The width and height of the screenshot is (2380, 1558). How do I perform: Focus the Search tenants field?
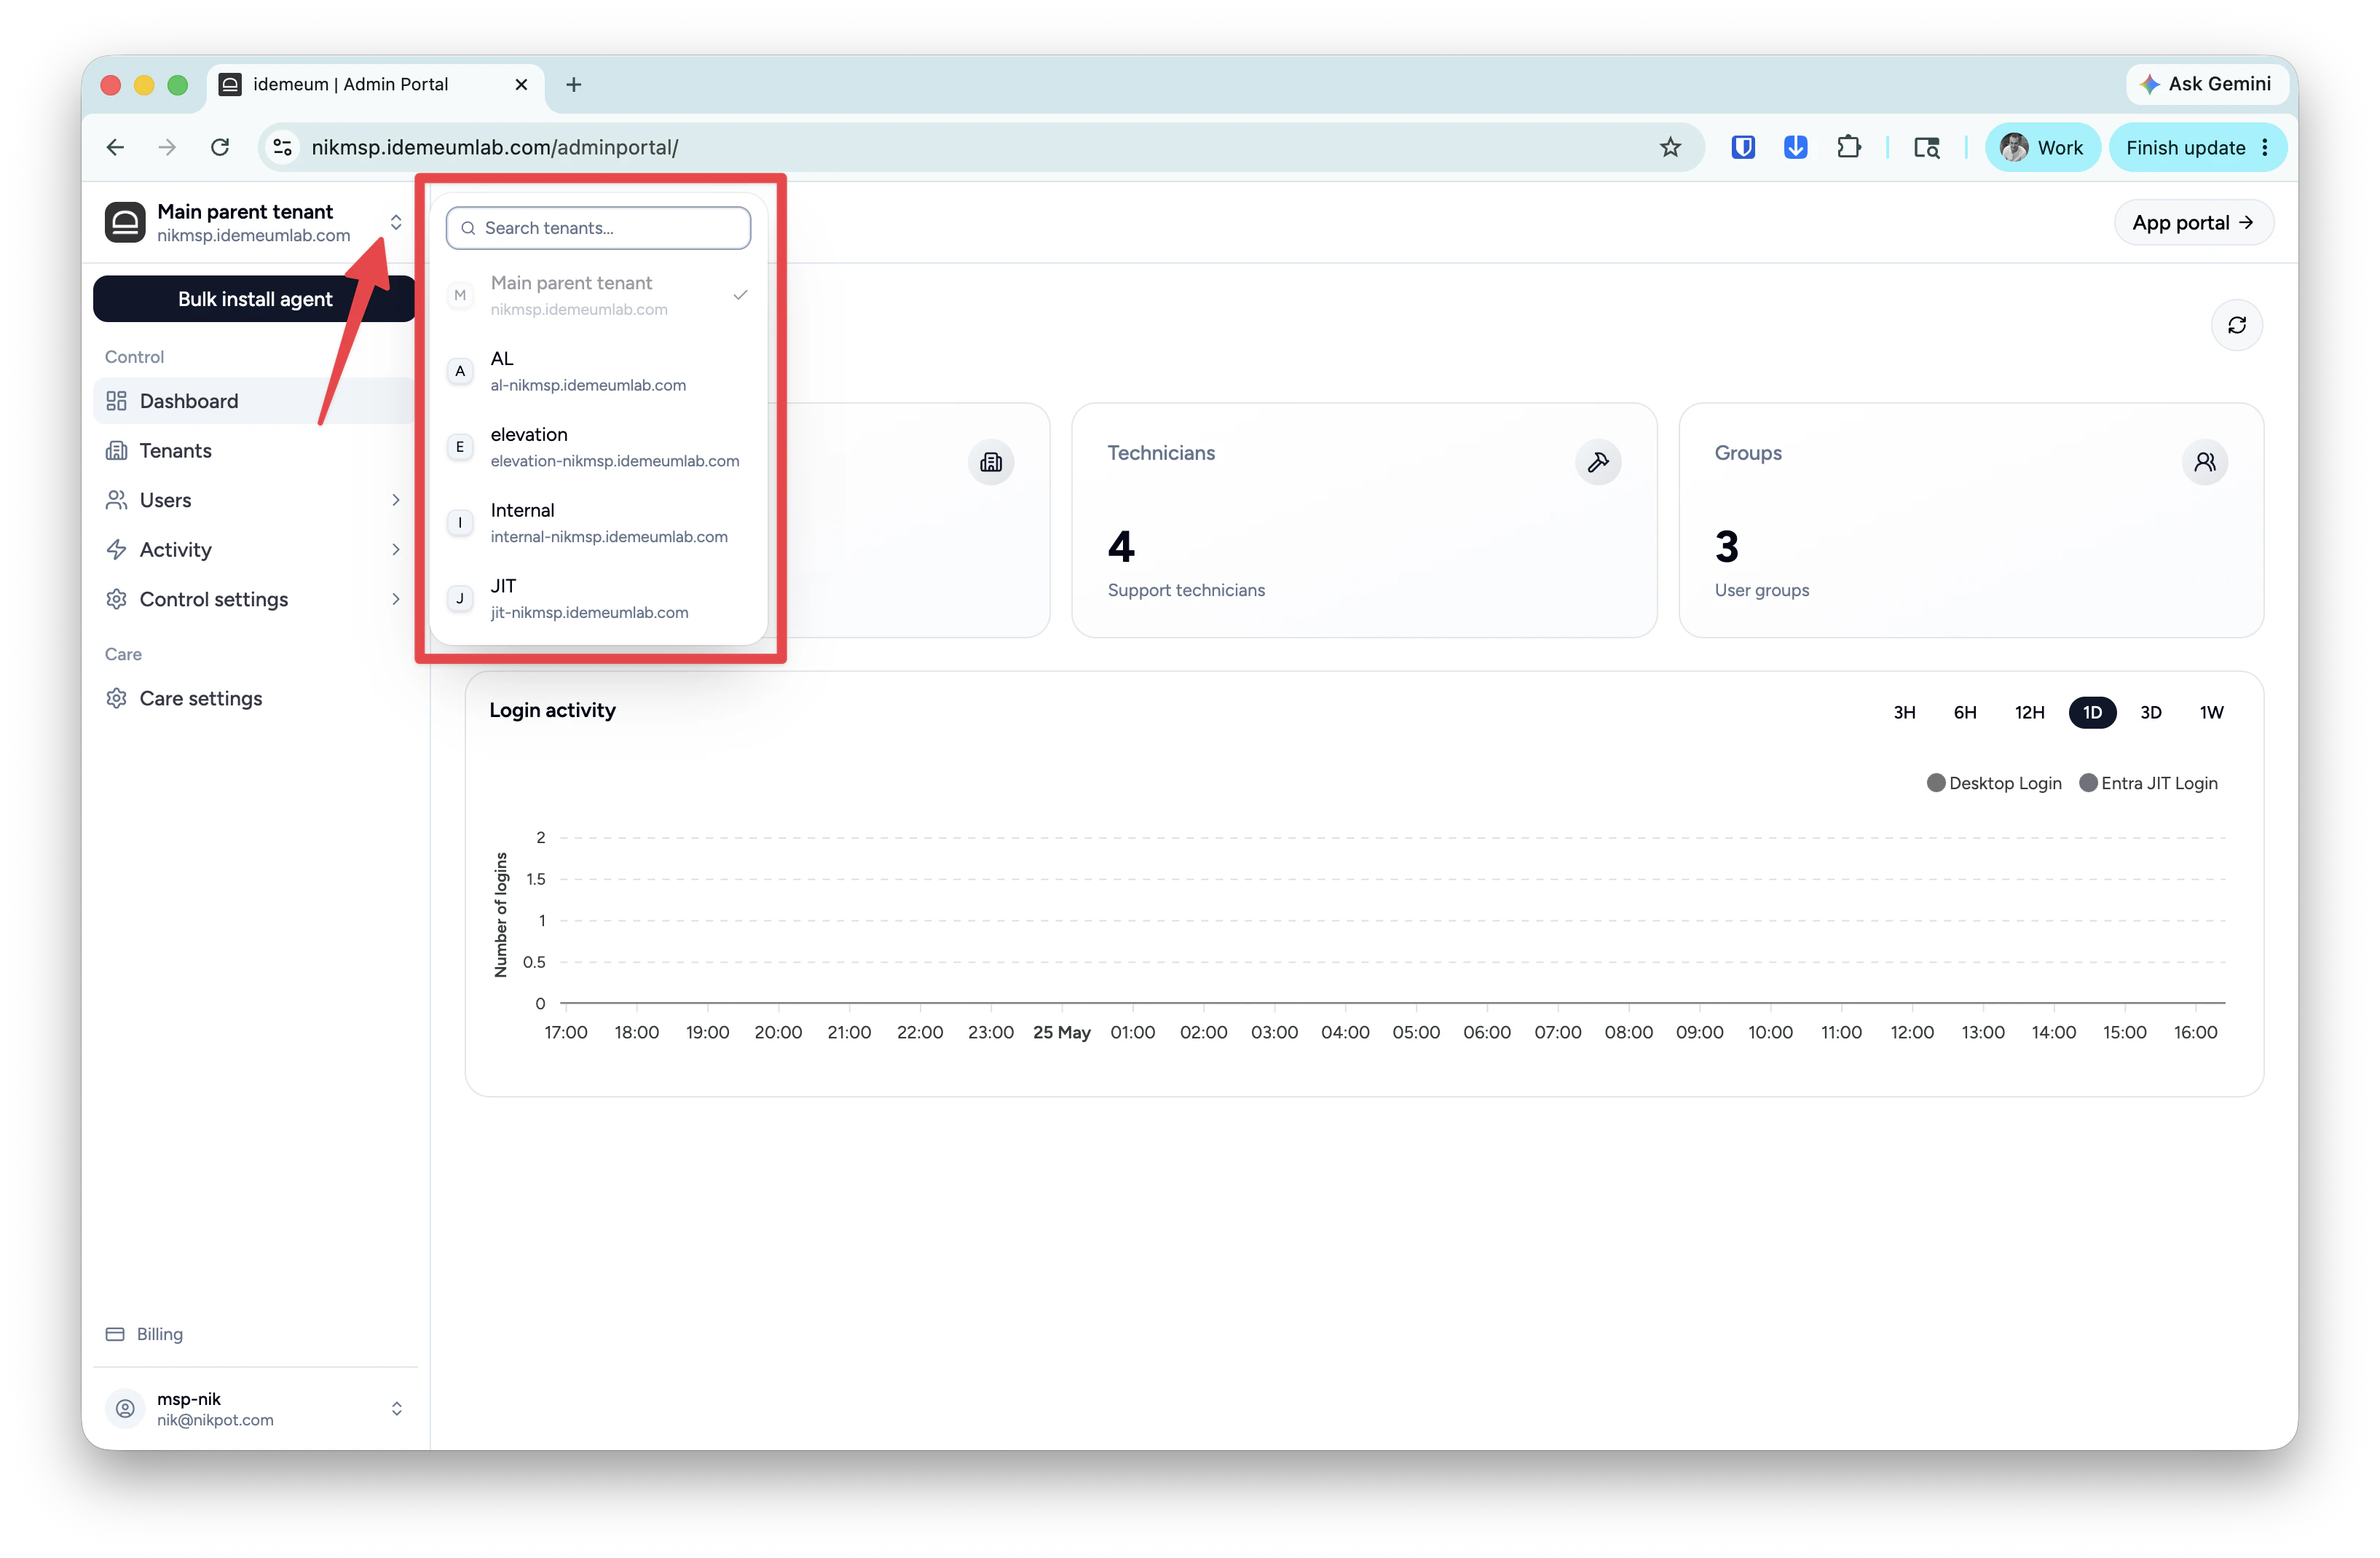coord(598,228)
